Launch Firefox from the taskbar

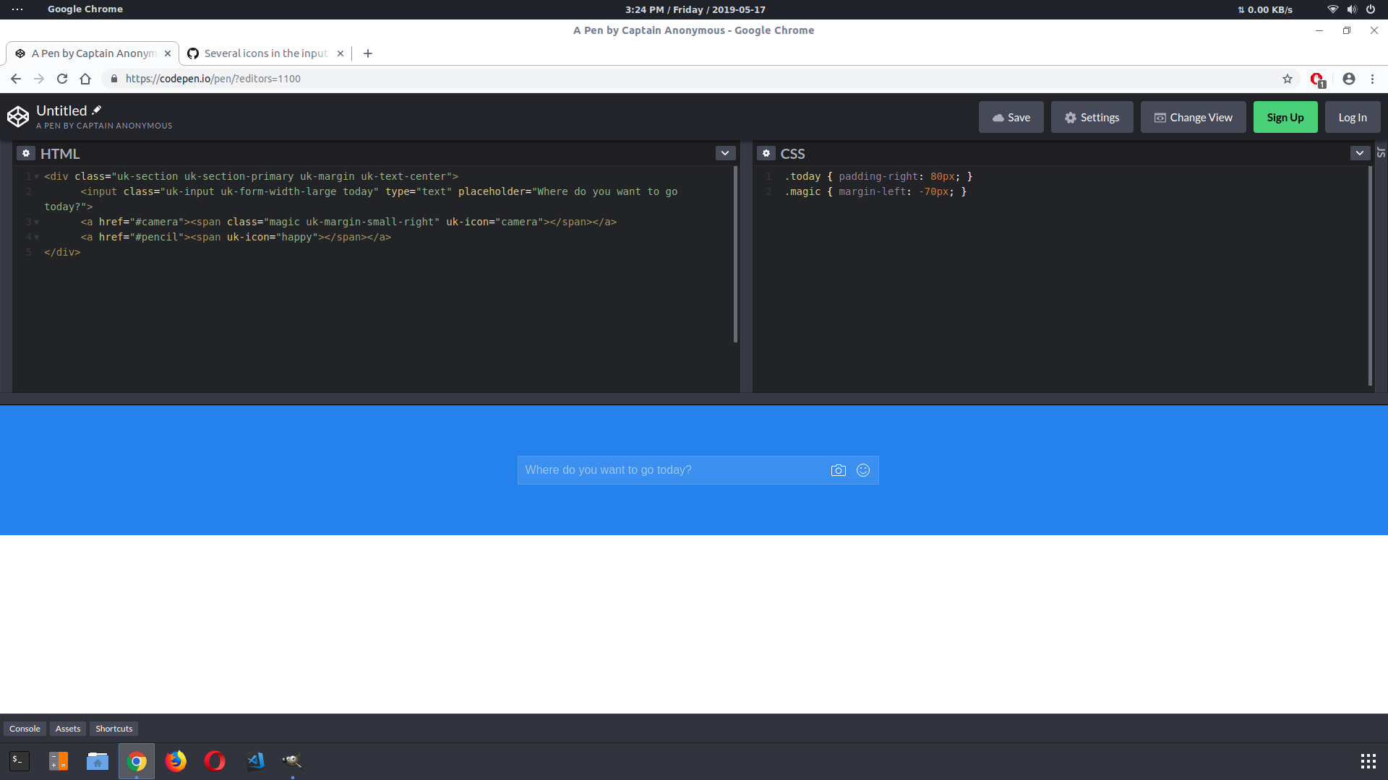(175, 761)
